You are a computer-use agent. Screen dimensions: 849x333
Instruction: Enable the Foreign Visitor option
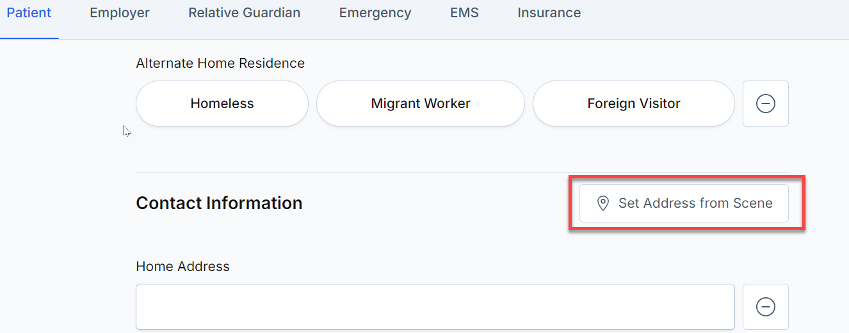point(634,104)
